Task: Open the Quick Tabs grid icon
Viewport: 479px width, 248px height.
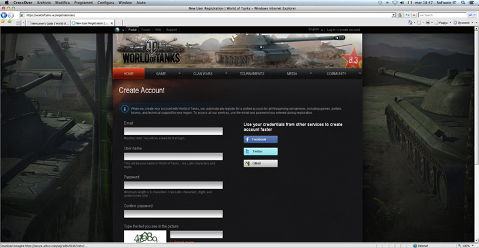Action: pyautogui.click(x=18, y=23)
